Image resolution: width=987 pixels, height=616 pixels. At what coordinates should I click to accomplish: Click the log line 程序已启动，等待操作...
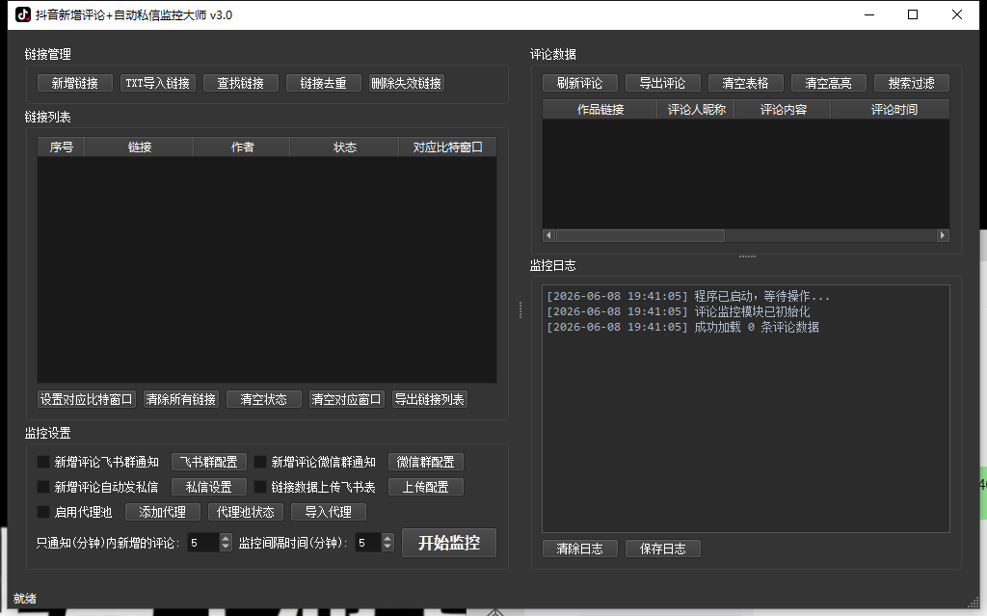pyautogui.click(x=688, y=296)
